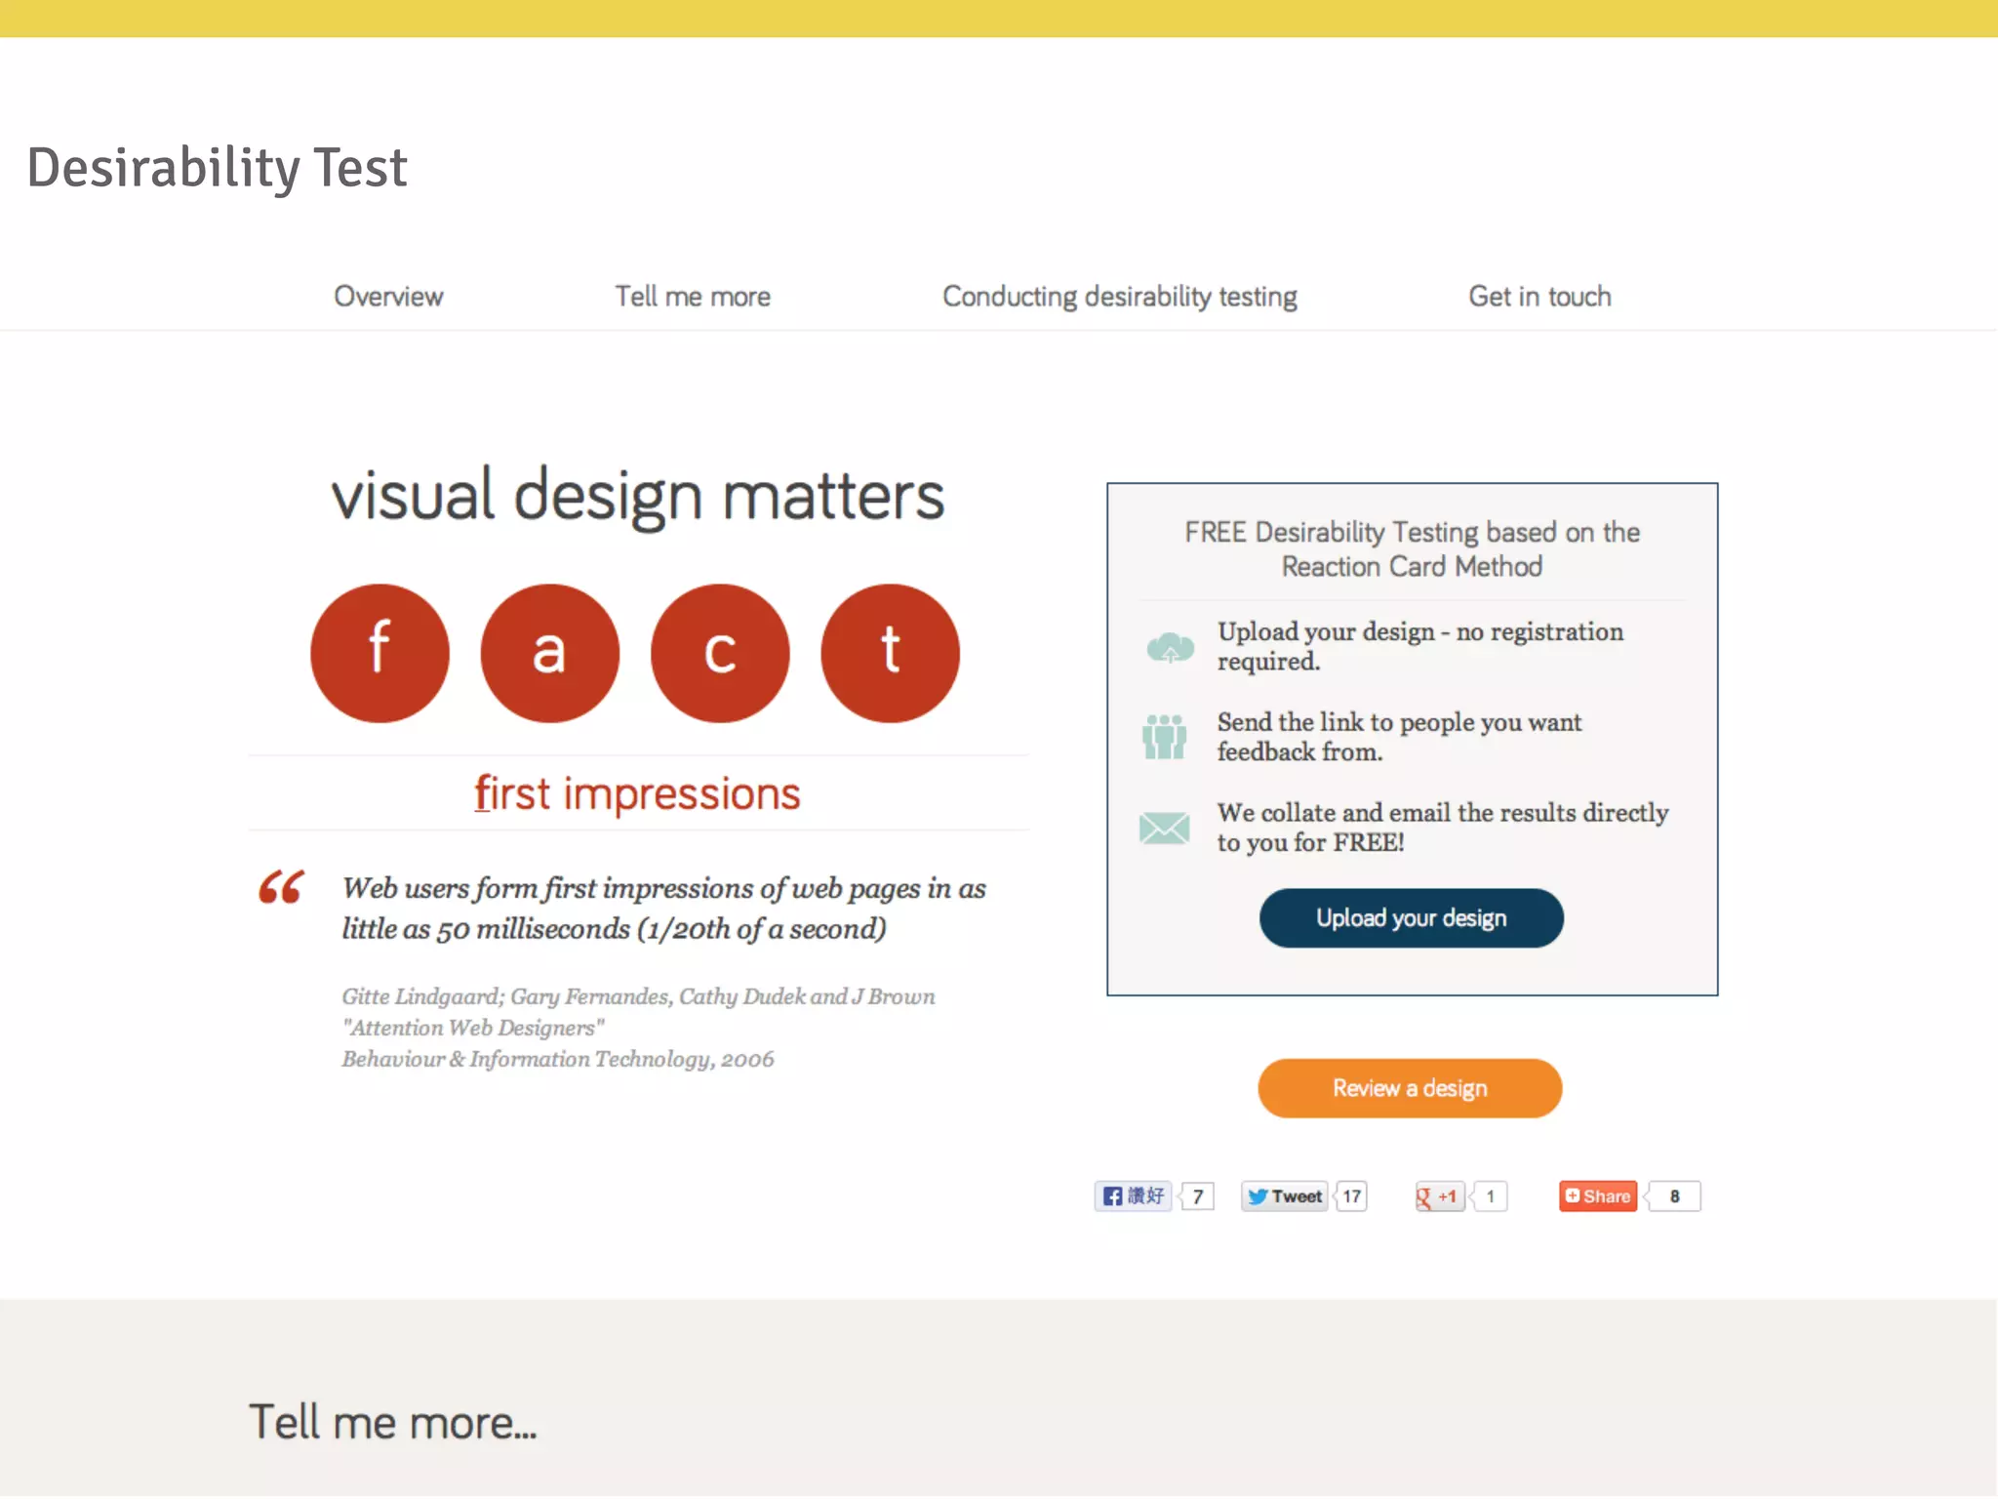
Task: Click 'Send the link to people' text
Action: (x=1399, y=737)
